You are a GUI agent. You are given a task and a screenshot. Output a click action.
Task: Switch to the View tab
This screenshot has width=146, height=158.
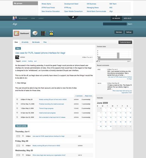click(x=16, y=42)
